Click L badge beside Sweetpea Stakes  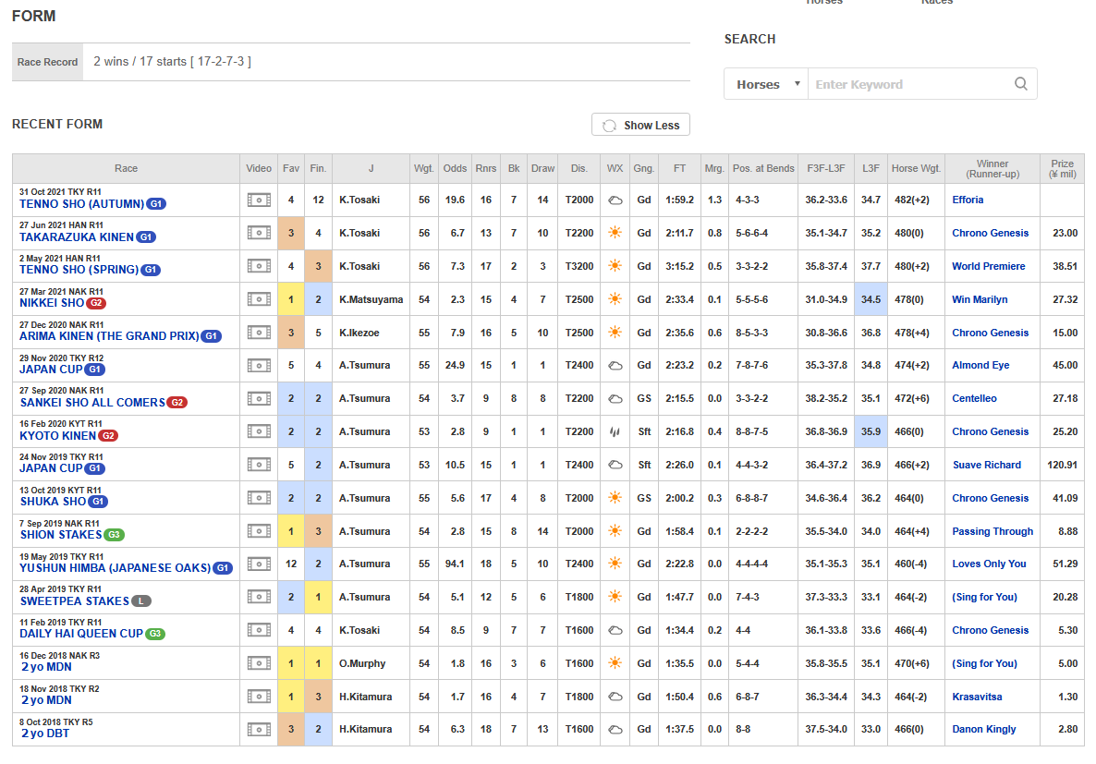(x=141, y=601)
